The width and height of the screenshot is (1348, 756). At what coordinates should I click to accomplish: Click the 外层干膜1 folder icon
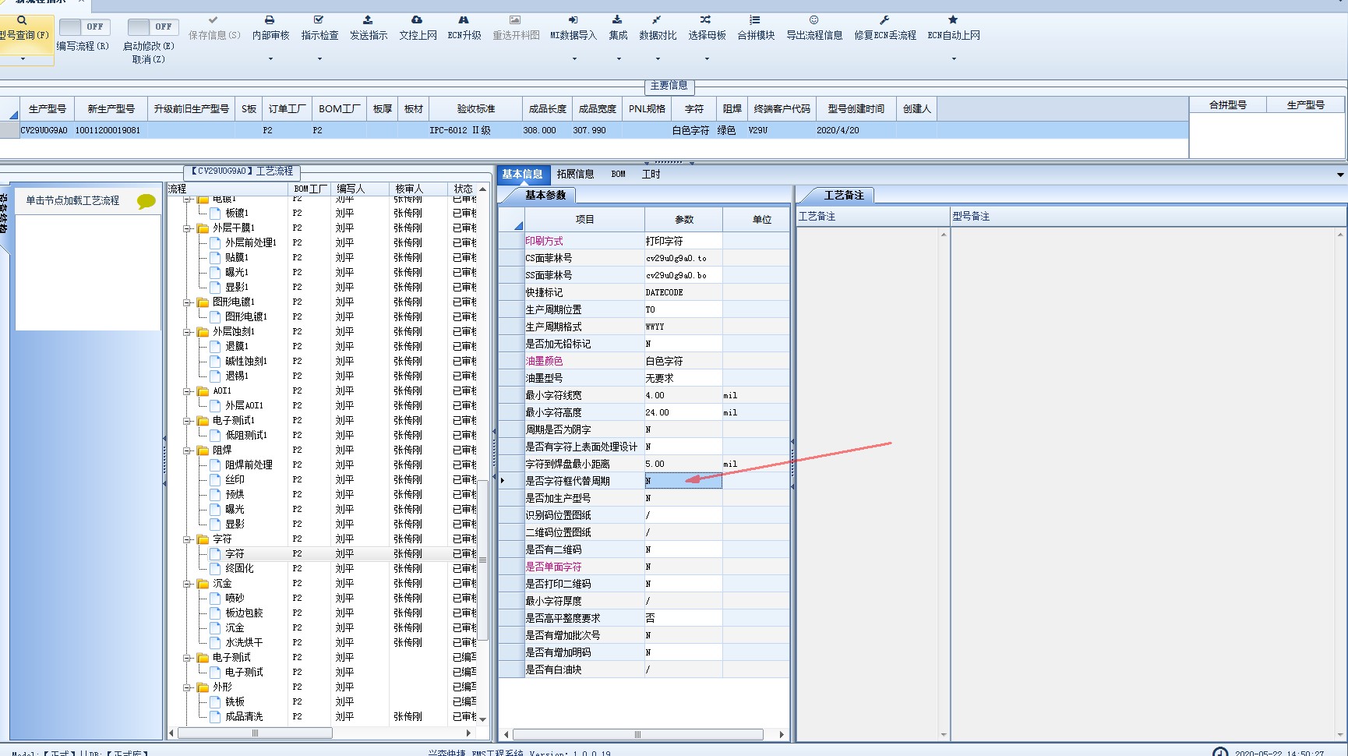click(x=203, y=228)
